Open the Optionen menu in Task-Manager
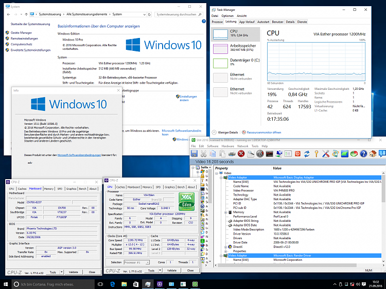 click(227, 16)
